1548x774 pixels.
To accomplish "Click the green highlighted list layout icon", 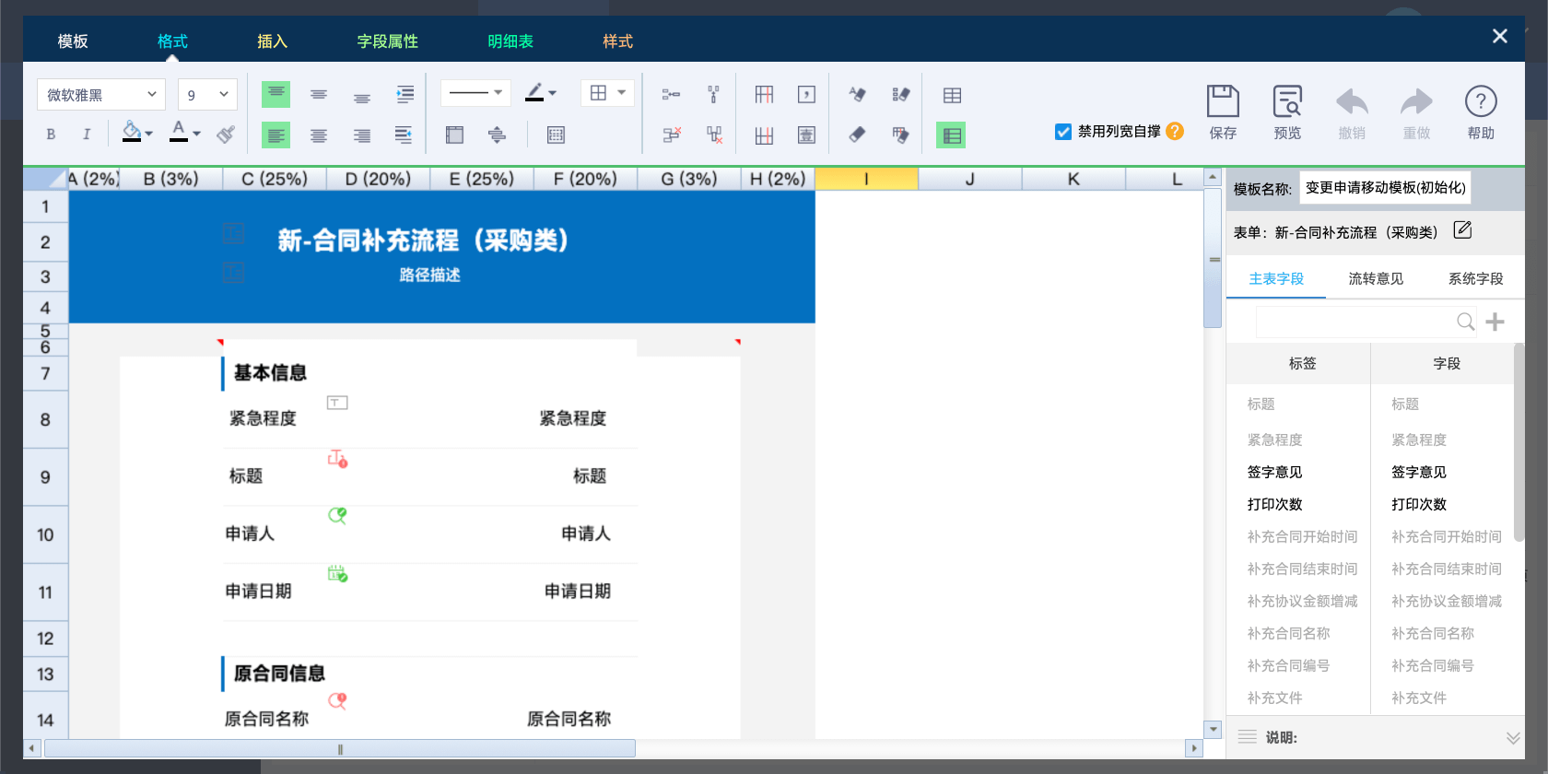I will pos(951,135).
